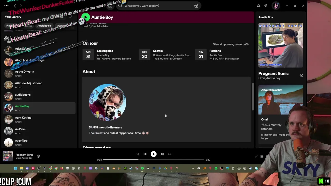Play the Auntie Boy artist header button
This screenshot has width=331, height=186.
point(86,17)
